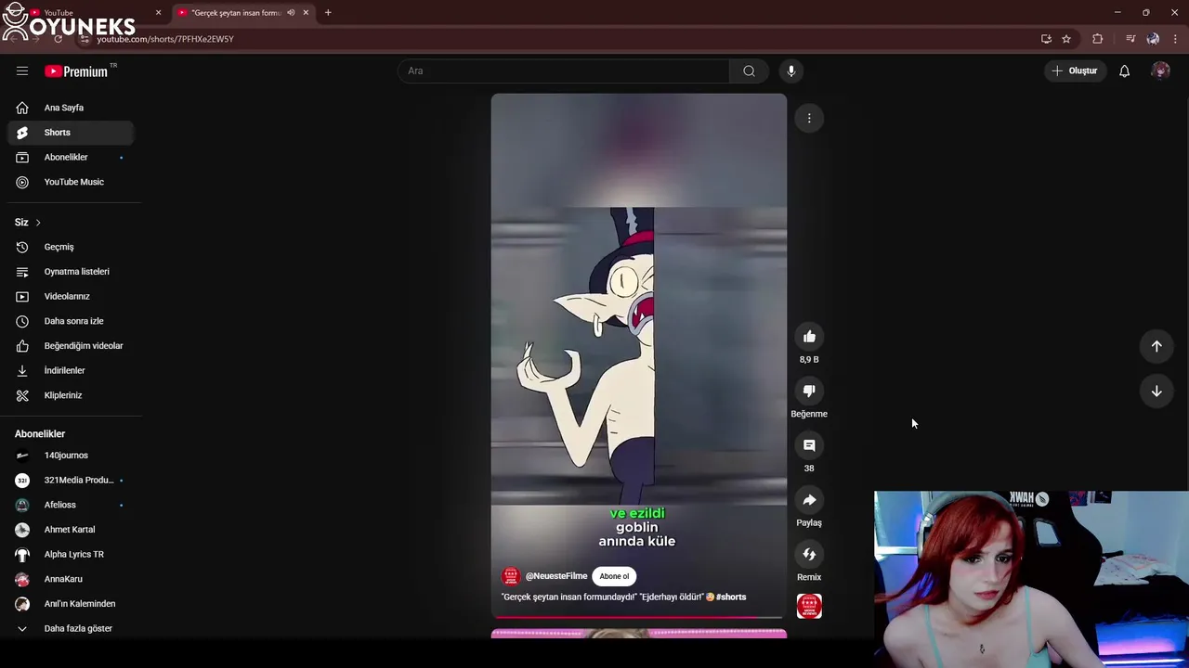The width and height of the screenshot is (1189, 668).
Task: Share the short with Paylaş
Action: (809, 500)
